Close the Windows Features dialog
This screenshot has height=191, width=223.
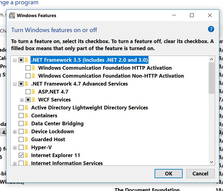click(210, 15)
